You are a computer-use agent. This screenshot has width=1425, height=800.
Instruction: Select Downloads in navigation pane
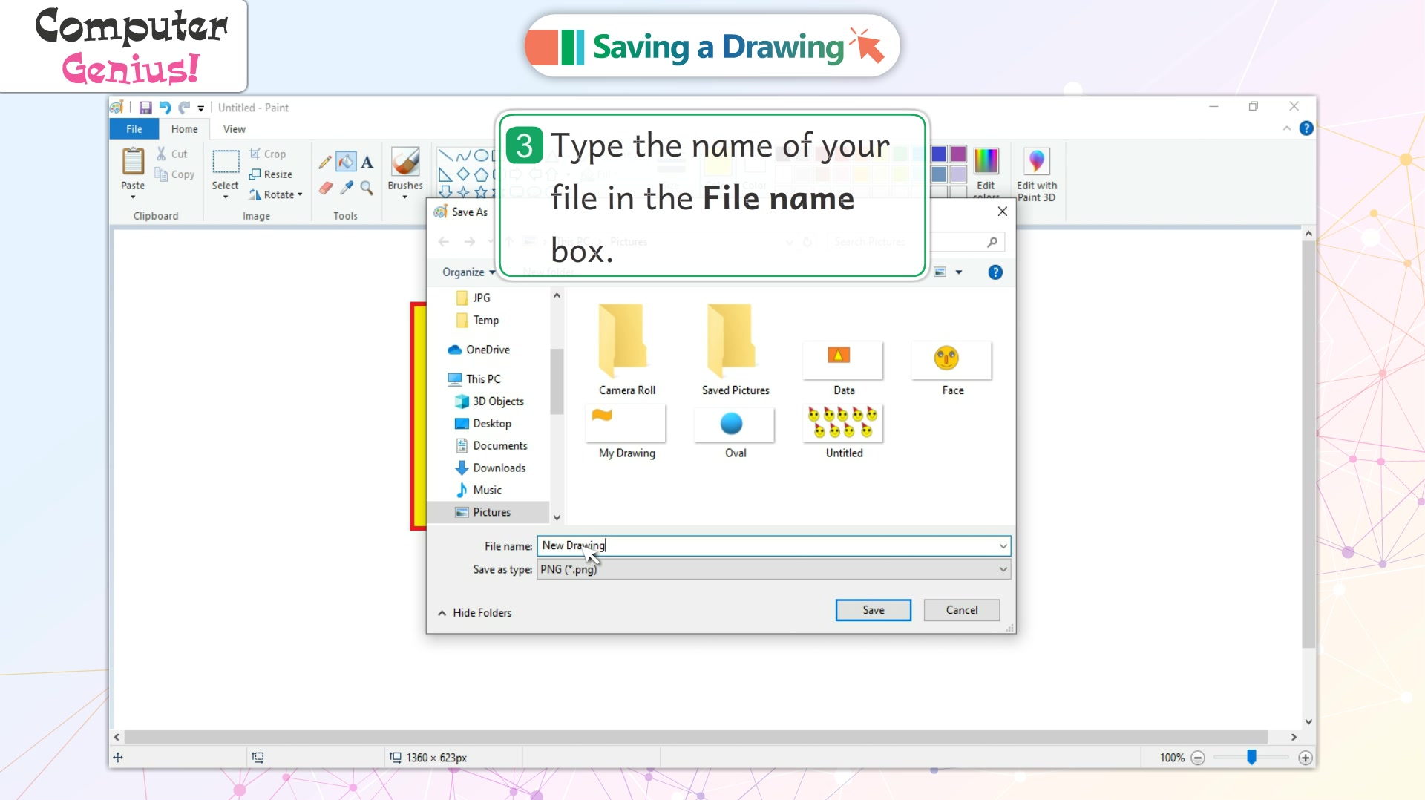coord(491,468)
